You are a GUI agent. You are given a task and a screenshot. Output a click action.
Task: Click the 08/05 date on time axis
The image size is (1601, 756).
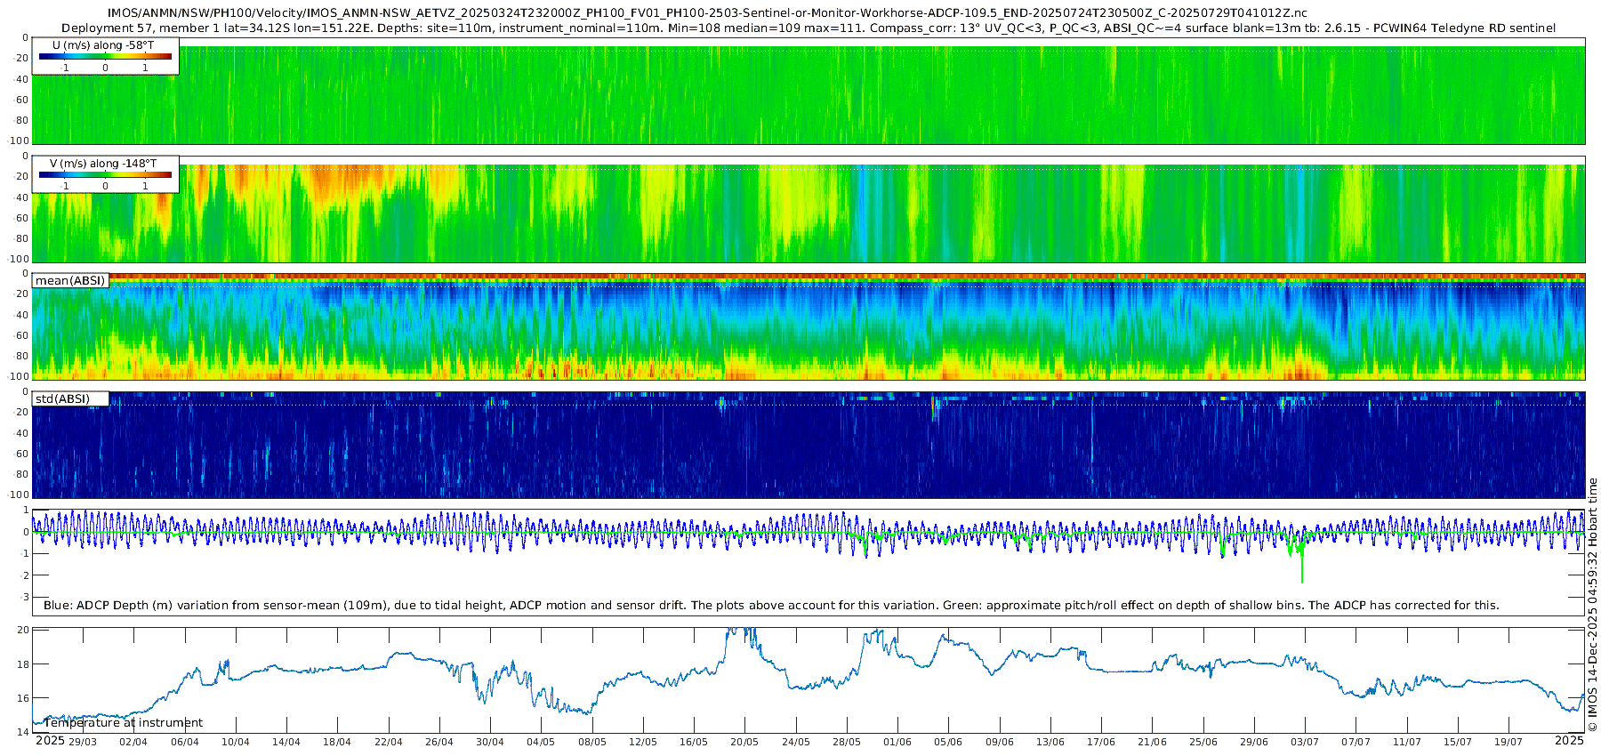coord(592,742)
